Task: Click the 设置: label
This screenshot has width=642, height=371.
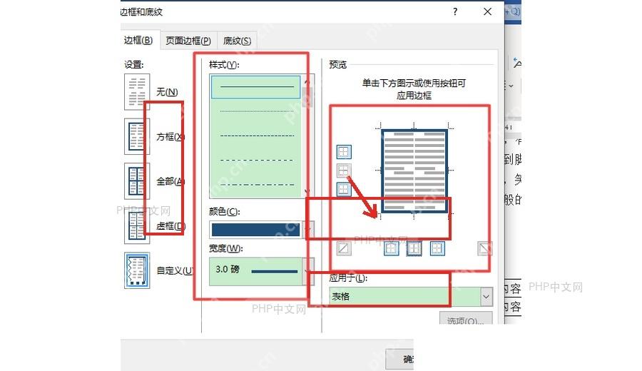Action: coord(134,65)
